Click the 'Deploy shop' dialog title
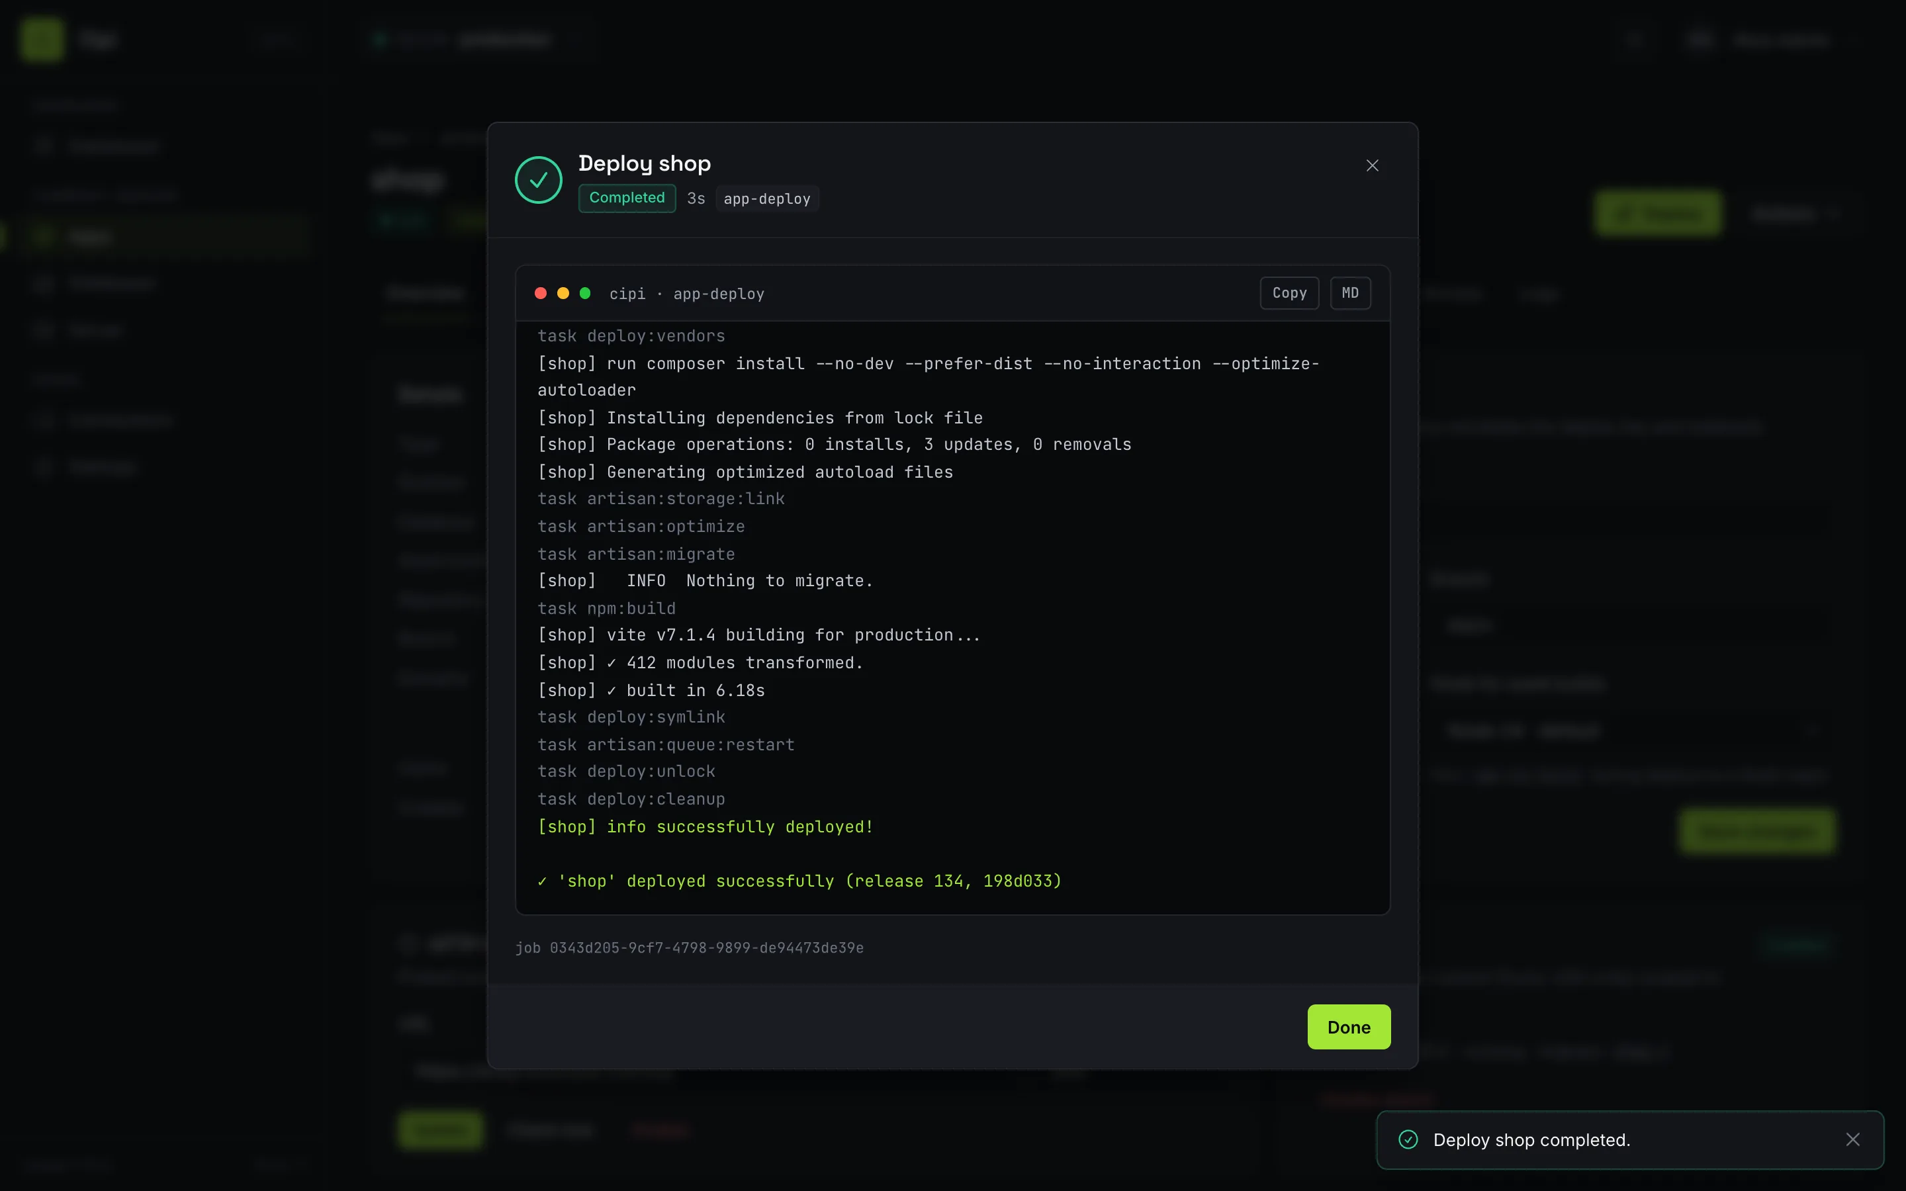The height and width of the screenshot is (1191, 1906). (x=644, y=163)
